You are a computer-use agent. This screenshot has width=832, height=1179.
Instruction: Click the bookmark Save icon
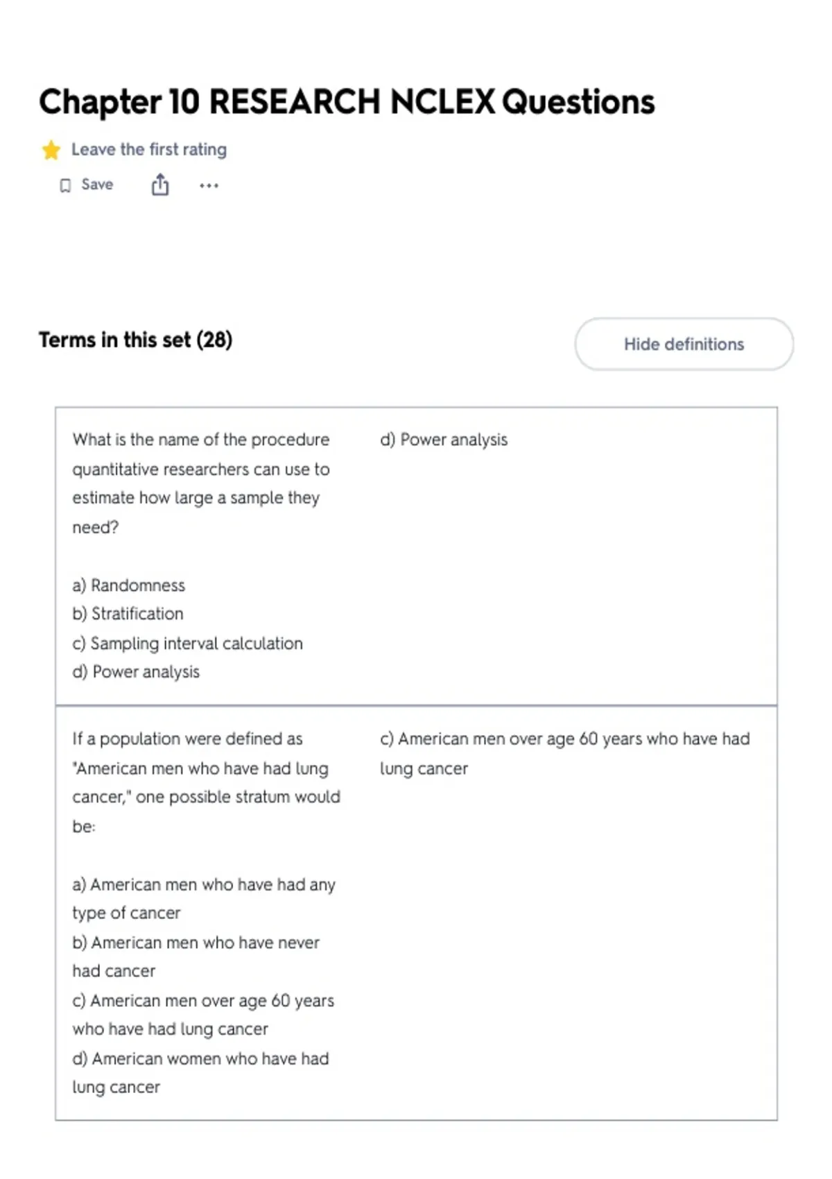65,185
